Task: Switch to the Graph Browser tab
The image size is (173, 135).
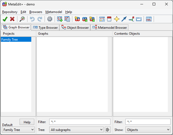Action: pyautogui.click(x=16, y=27)
